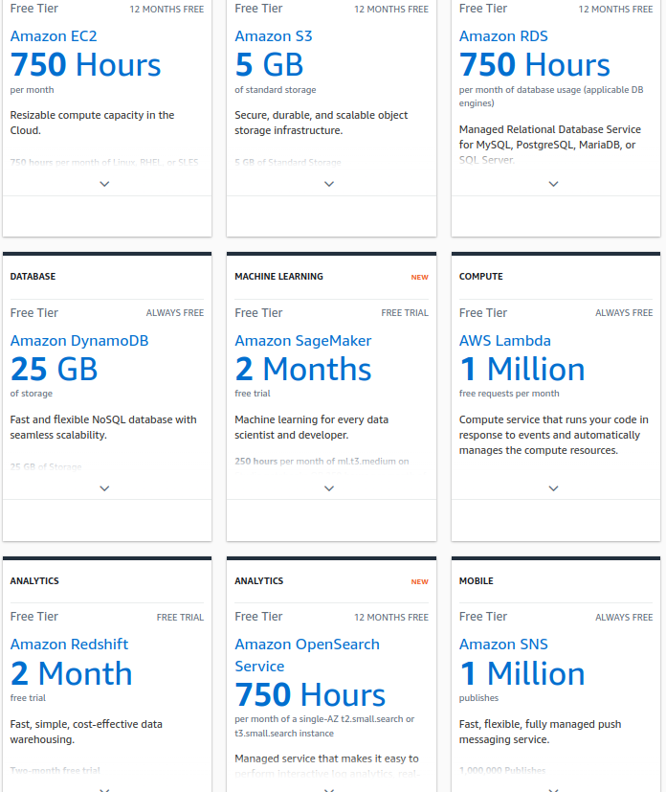Click the ANALYTICS label on OpenSearch card
The width and height of the screenshot is (666, 792).
click(258, 581)
